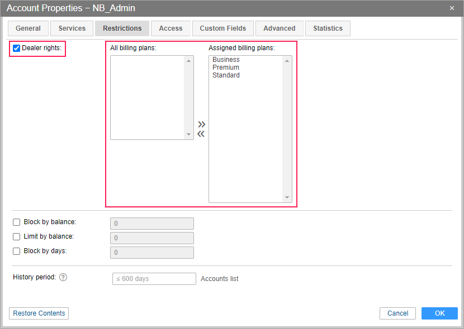Image resolution: width=464 pixels, height=329 pixels.
Task: Enable the Block by balance checkbox
Action: [x=17, y=222]
